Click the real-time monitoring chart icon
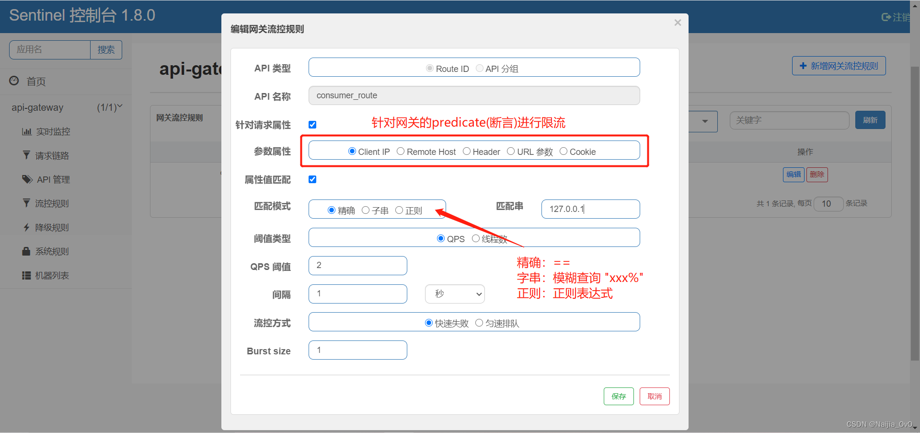Viewport: 920px width, 433px height. [27, 131]
